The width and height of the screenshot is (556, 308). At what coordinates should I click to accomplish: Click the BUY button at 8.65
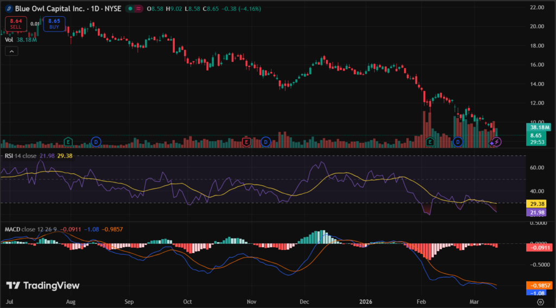point(54,24)
